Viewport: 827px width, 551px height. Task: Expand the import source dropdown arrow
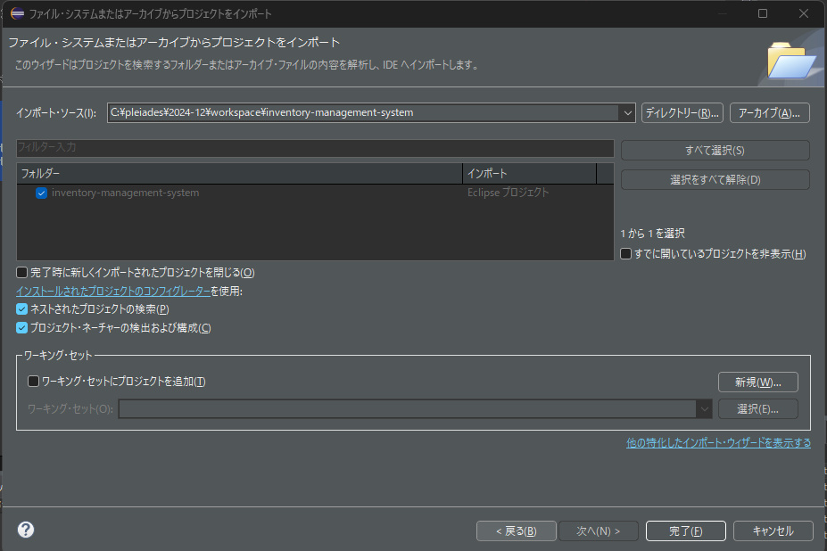pyautogui.click(x=626, y=112)
